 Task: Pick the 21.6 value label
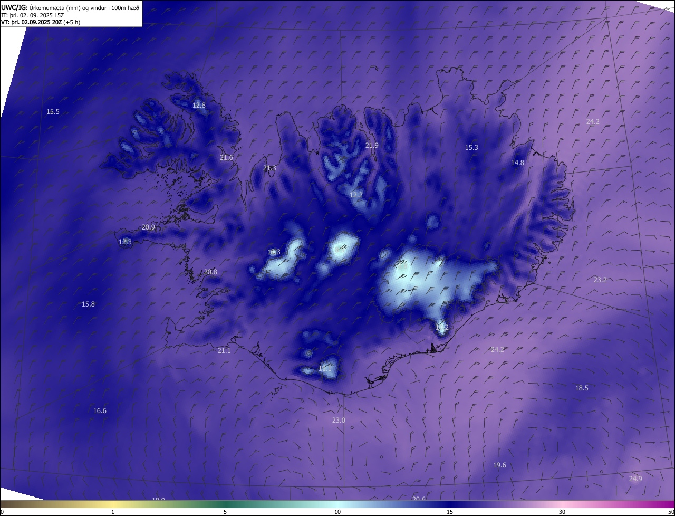226,157
